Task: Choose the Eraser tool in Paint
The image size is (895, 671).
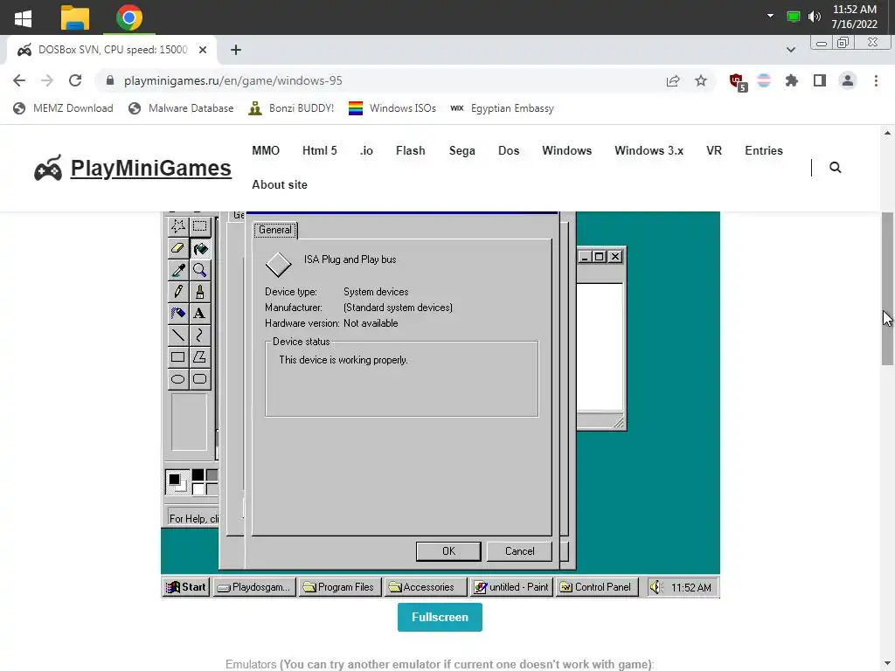Action: [x=178, y=248]
